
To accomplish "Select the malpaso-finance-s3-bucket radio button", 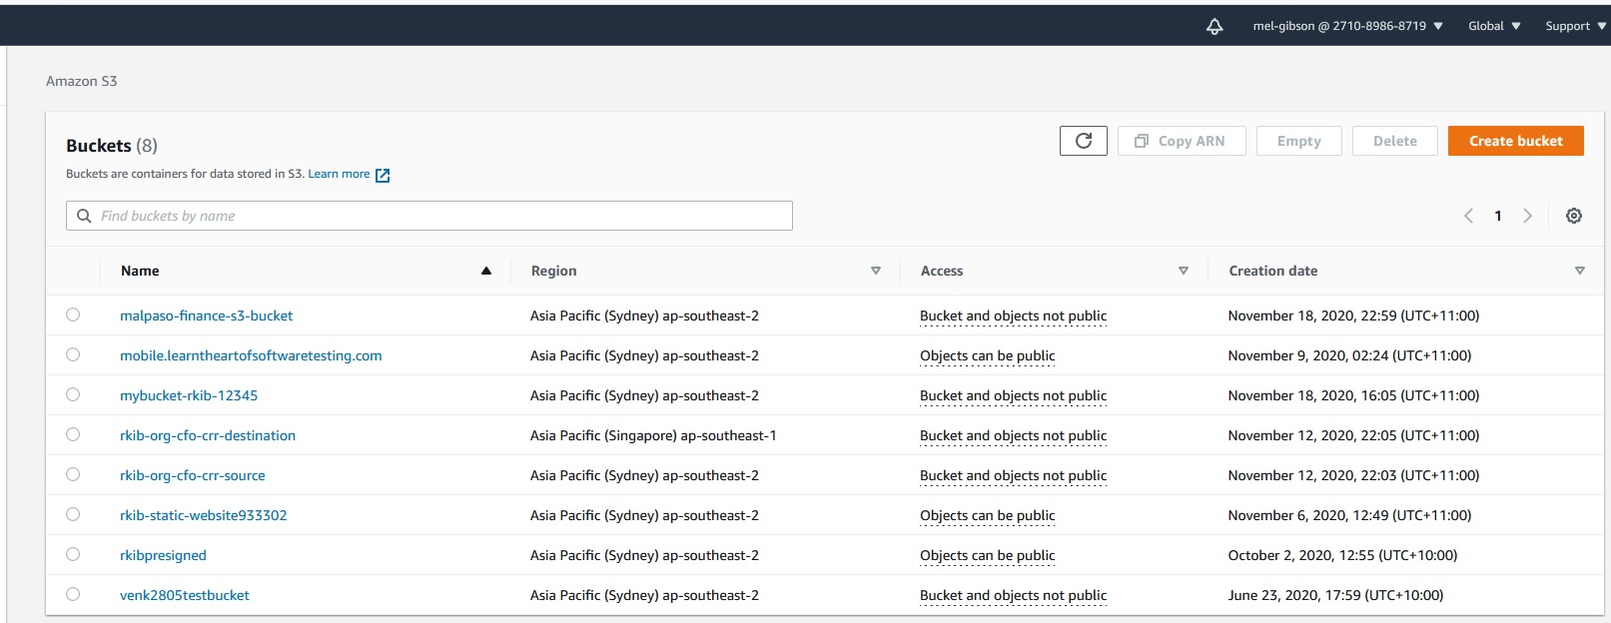I will [73, 314].
